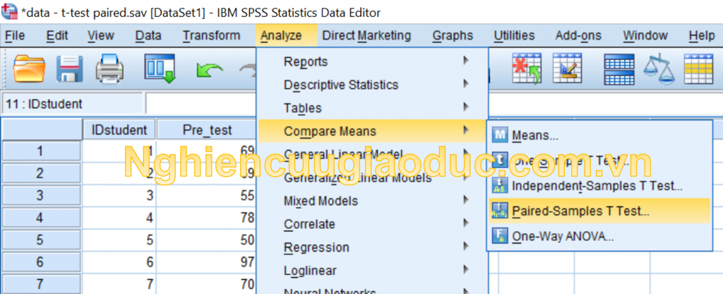The image size is (723, 294).
Task: Select row 4 header in the data grid
Action: 40,219
